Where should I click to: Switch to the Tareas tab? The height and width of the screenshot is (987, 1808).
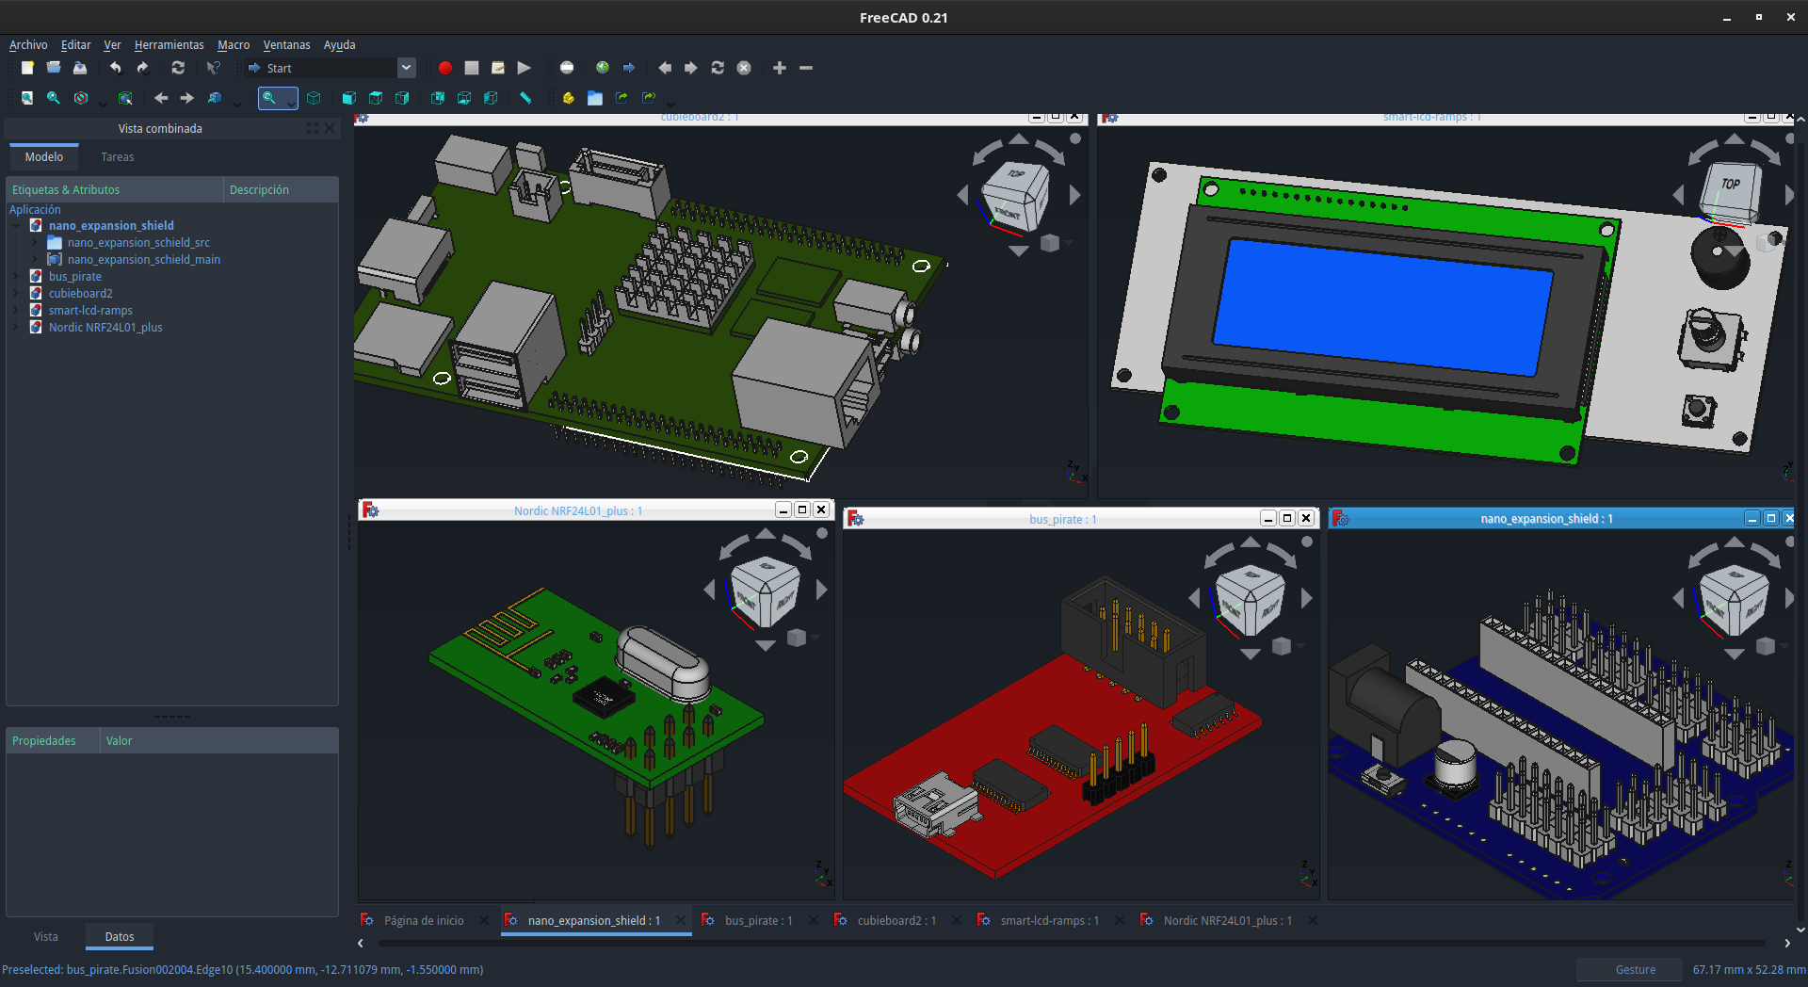click(118, 157)
